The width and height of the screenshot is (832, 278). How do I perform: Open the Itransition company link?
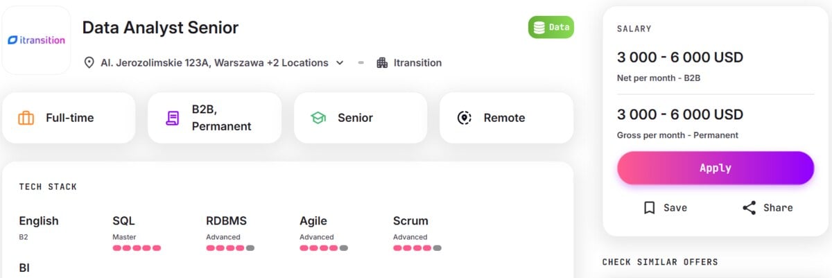point(417,62)
